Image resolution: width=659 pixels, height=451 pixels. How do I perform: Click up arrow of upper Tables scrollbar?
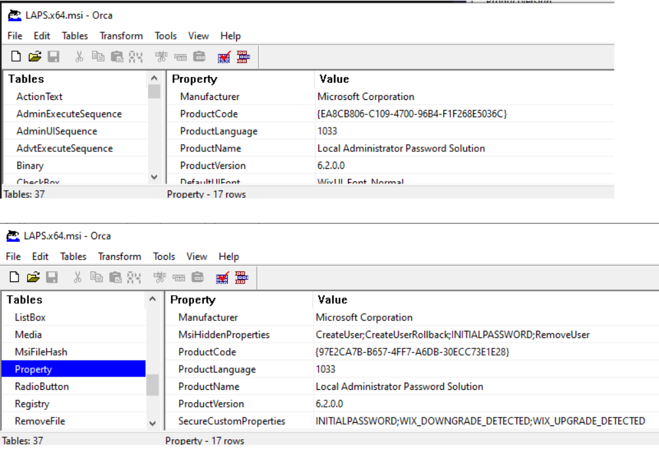tap(155, 78)
